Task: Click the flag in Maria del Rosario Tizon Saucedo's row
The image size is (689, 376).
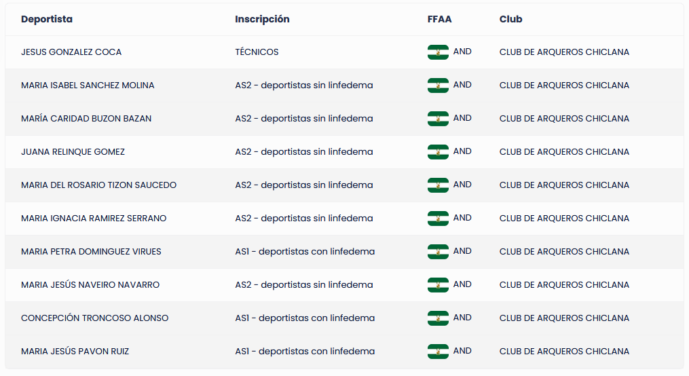Action: (x=438, y=185)
